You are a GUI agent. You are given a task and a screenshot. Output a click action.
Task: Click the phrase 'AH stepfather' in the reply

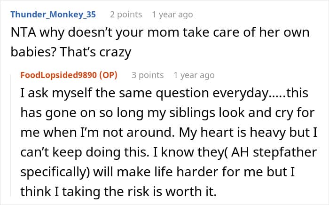274,152
